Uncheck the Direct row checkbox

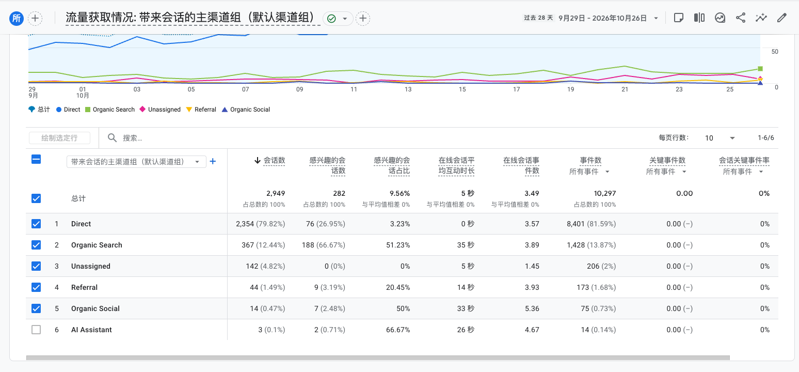pyautogui.click(x=36, y=224)
